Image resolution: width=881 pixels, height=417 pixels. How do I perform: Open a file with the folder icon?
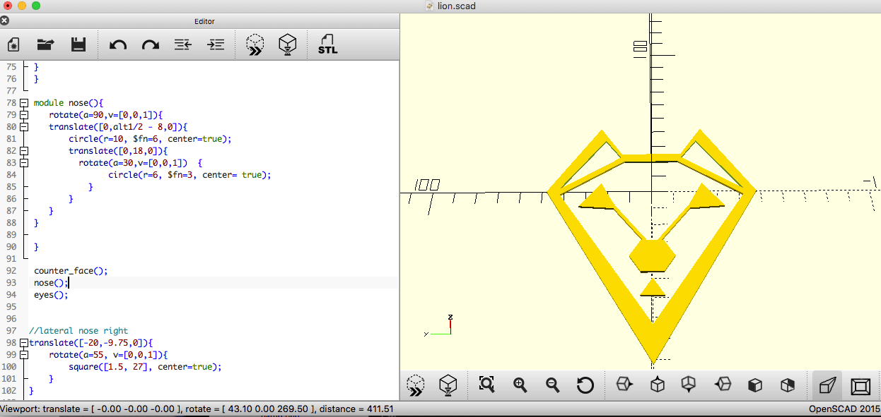(46, 44)
